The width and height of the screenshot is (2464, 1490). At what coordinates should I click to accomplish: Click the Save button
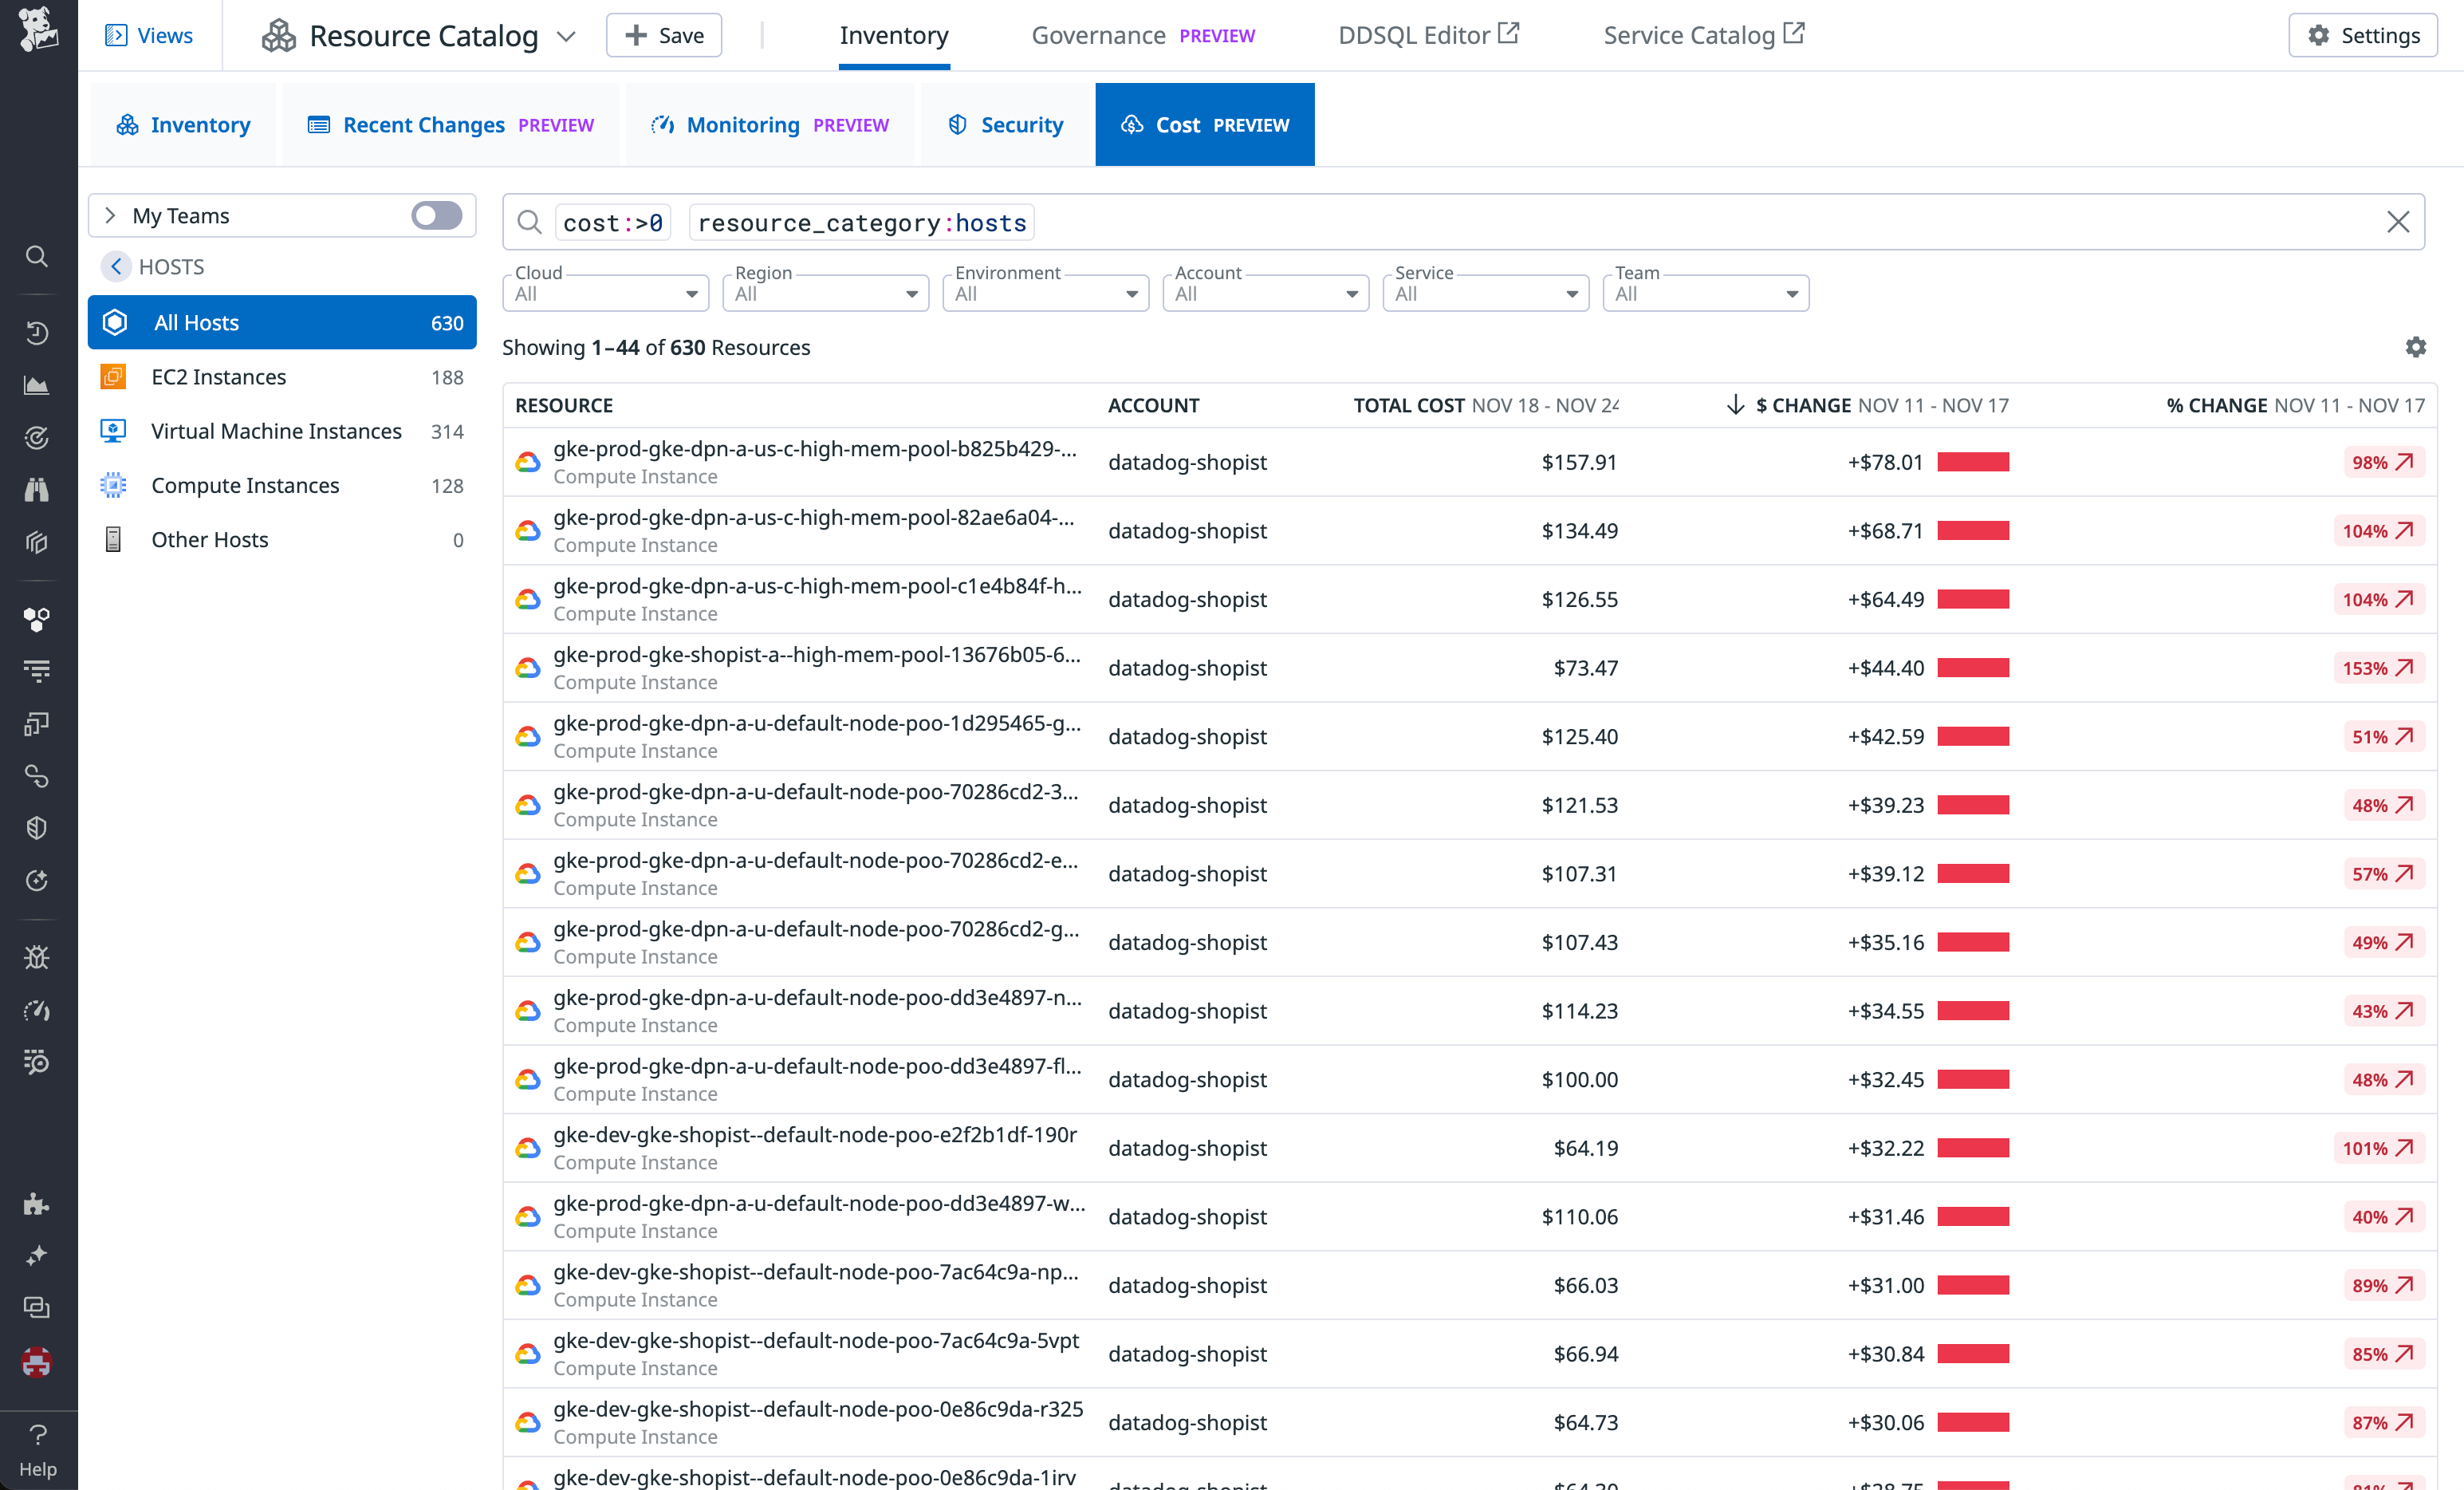(x=663, y=35)
